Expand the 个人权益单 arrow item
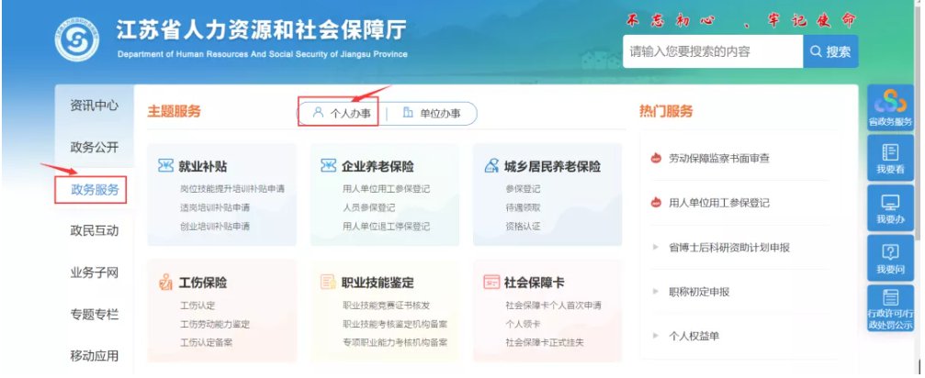The image size is (925, 378). [x=655, y=336]
